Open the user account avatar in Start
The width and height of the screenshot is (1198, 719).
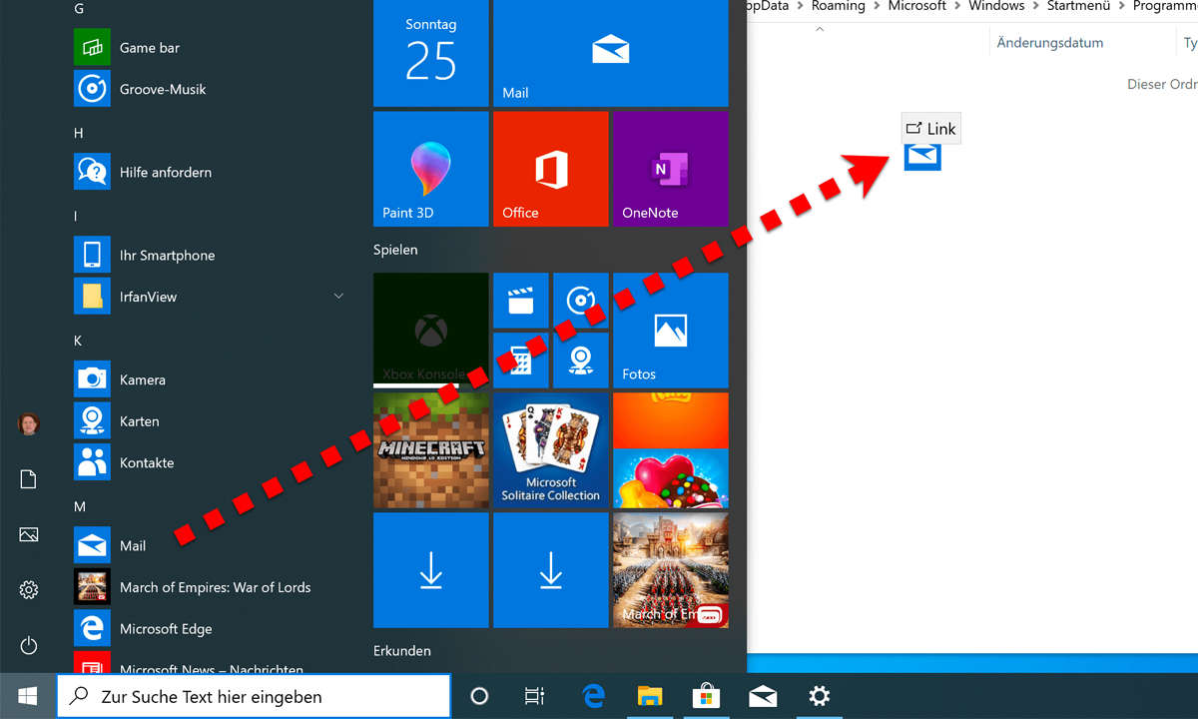tap(29, 423)
